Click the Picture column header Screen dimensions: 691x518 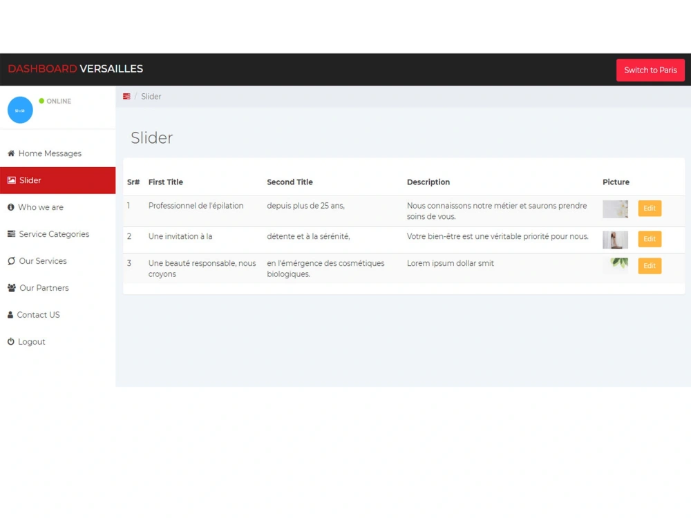pyautogui.click(x=616, y=182)
